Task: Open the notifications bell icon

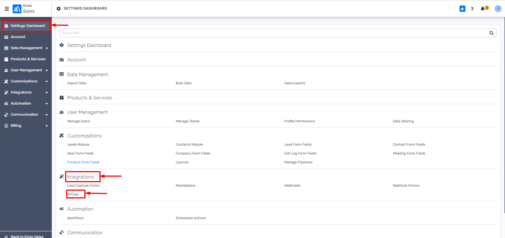Action: (482, 9)
